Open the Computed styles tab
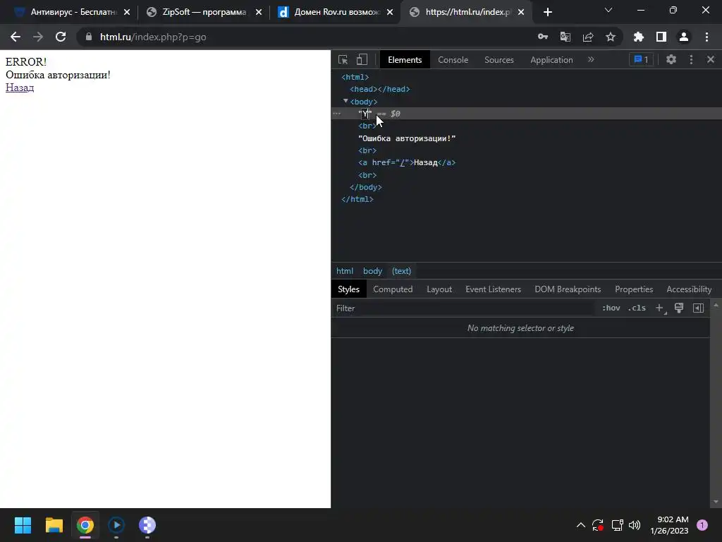The width and height of the screenshot is (722, 542). pyautogui.click(x=393, y=289)
